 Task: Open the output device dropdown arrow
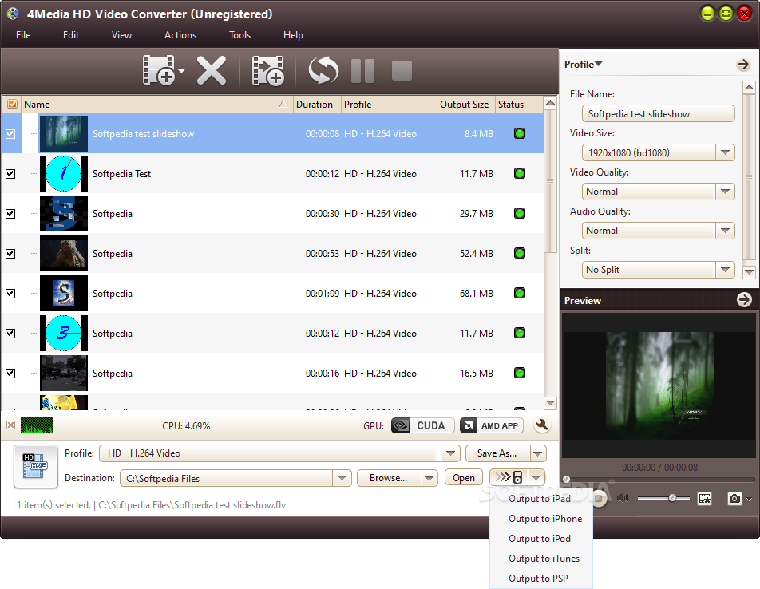click(536, 477)
